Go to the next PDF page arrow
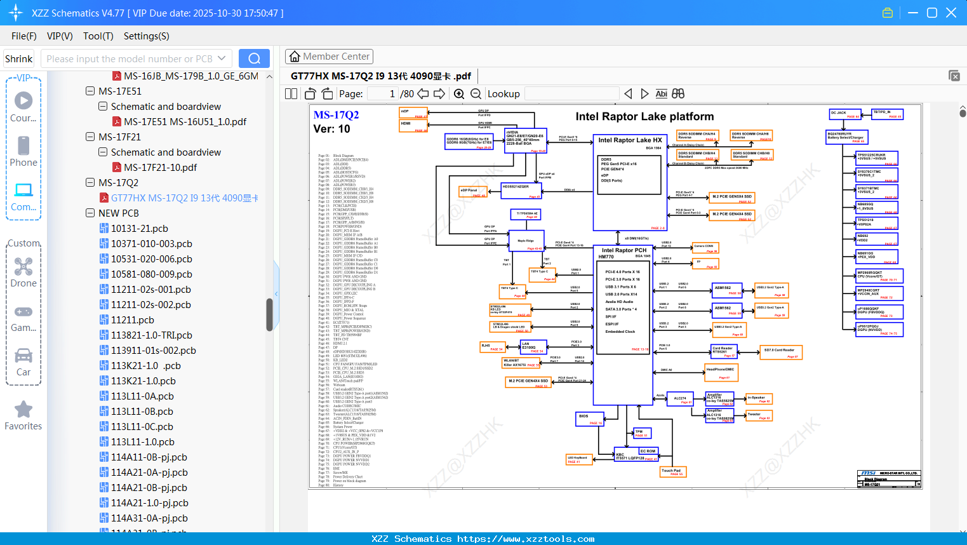 coord(439,94)
